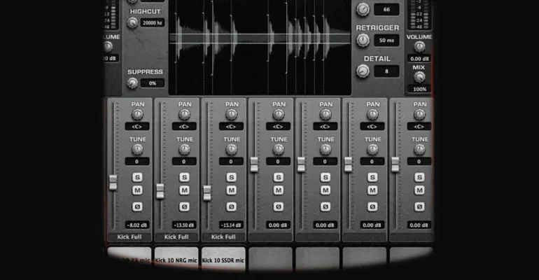Viewport: 539px width, 280px height.
Task: Invert phase on the -15.14 dB channel
Action: click(x=231, y=206)
